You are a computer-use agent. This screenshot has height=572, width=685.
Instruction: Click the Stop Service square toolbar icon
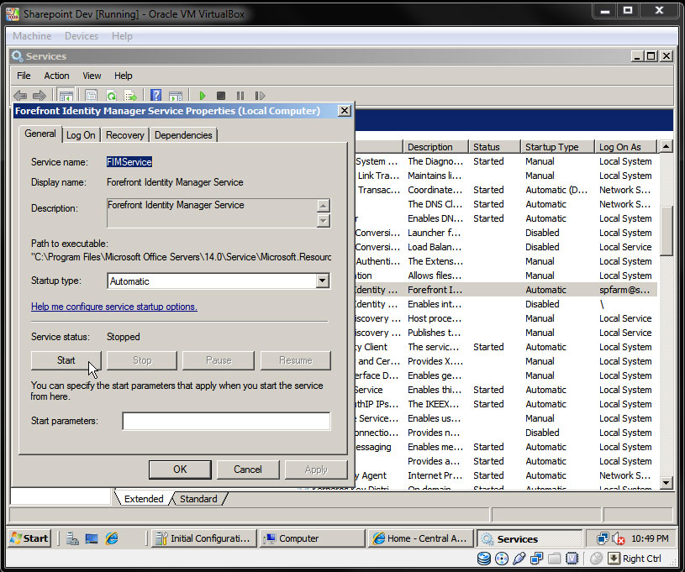tap(221, 95)
